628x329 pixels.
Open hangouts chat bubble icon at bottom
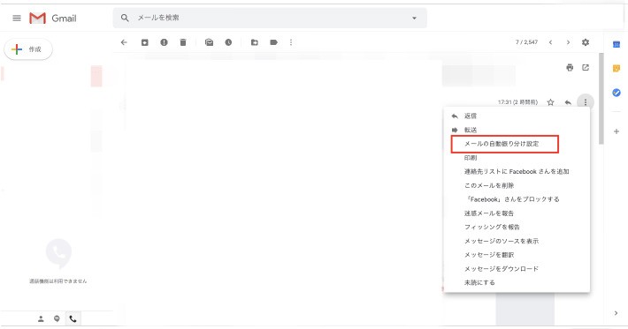(57, 318)
